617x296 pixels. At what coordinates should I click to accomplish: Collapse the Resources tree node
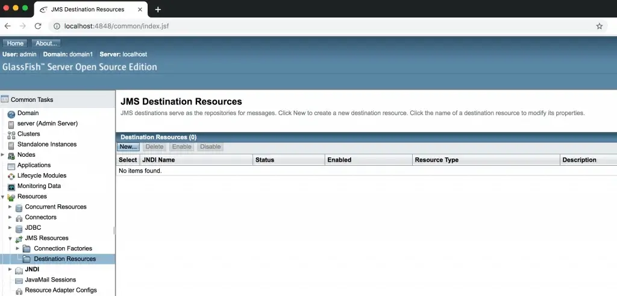tap(3, 197)
